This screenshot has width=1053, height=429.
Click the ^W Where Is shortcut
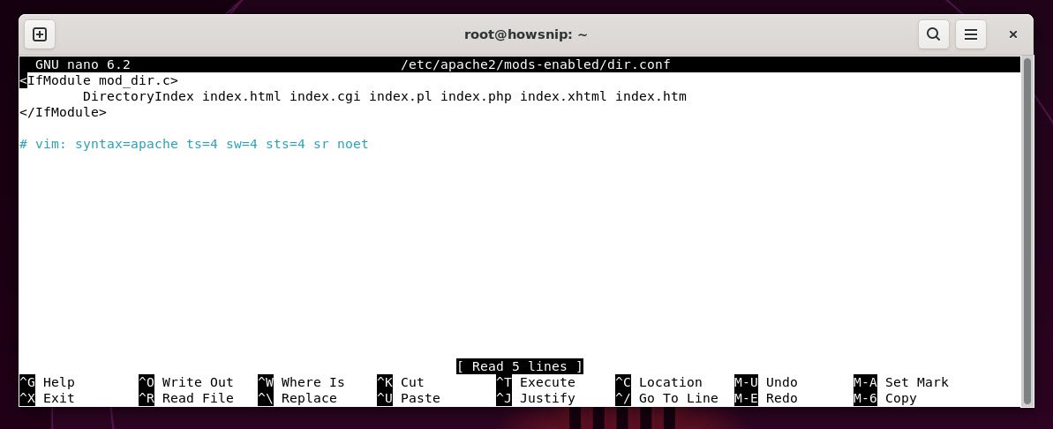click(x=301, y=382)
